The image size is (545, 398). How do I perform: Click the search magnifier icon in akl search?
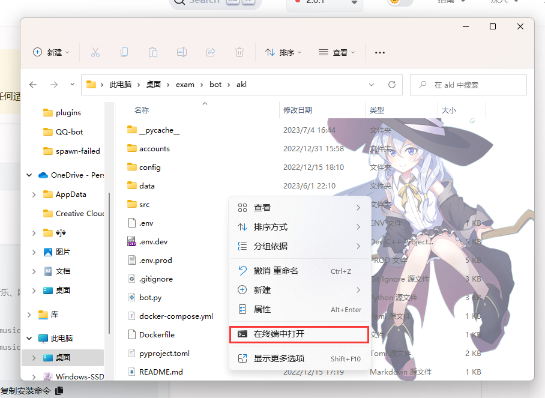pos(423,85)
